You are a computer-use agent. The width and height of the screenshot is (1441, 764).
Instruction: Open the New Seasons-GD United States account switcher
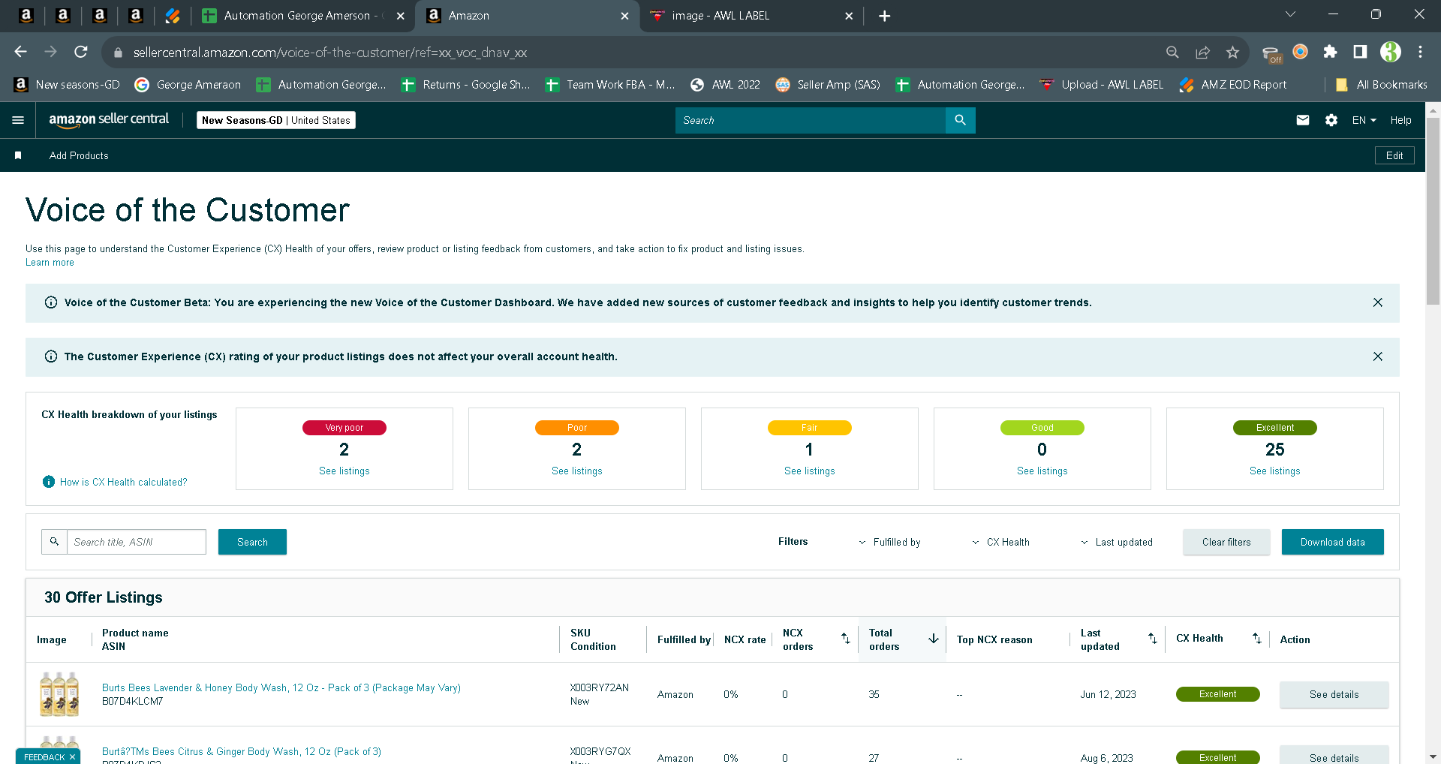point(276,120)
